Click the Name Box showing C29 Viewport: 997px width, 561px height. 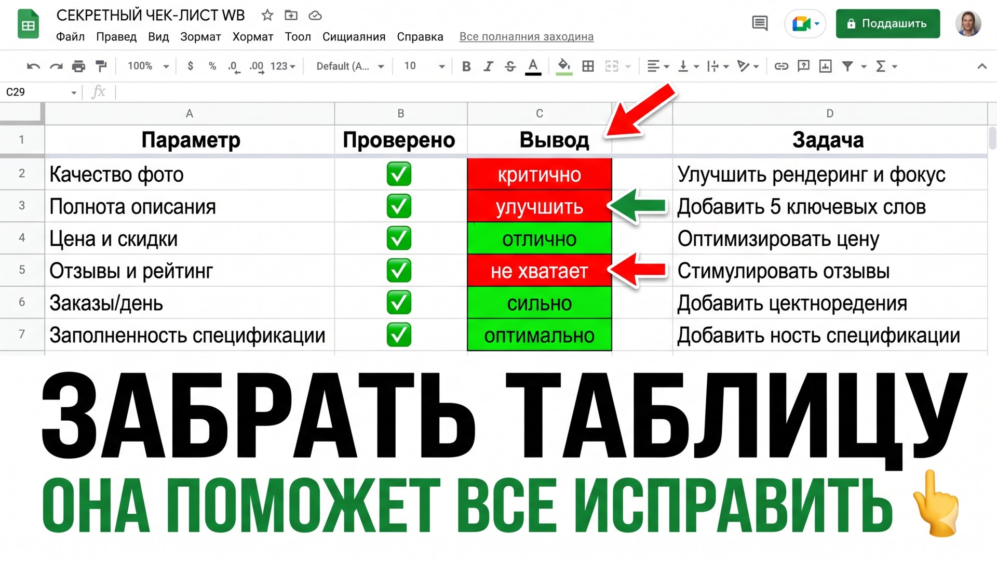(41, 92)
